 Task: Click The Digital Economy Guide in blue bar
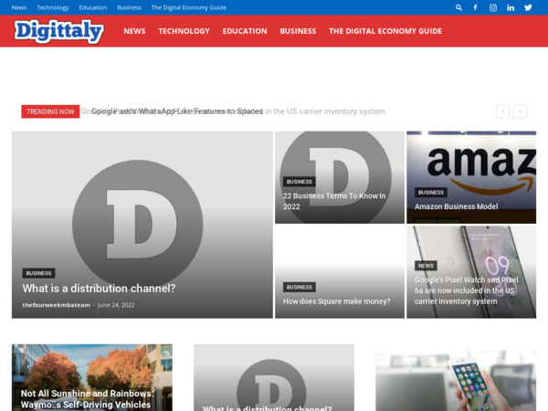click(189, 7)
